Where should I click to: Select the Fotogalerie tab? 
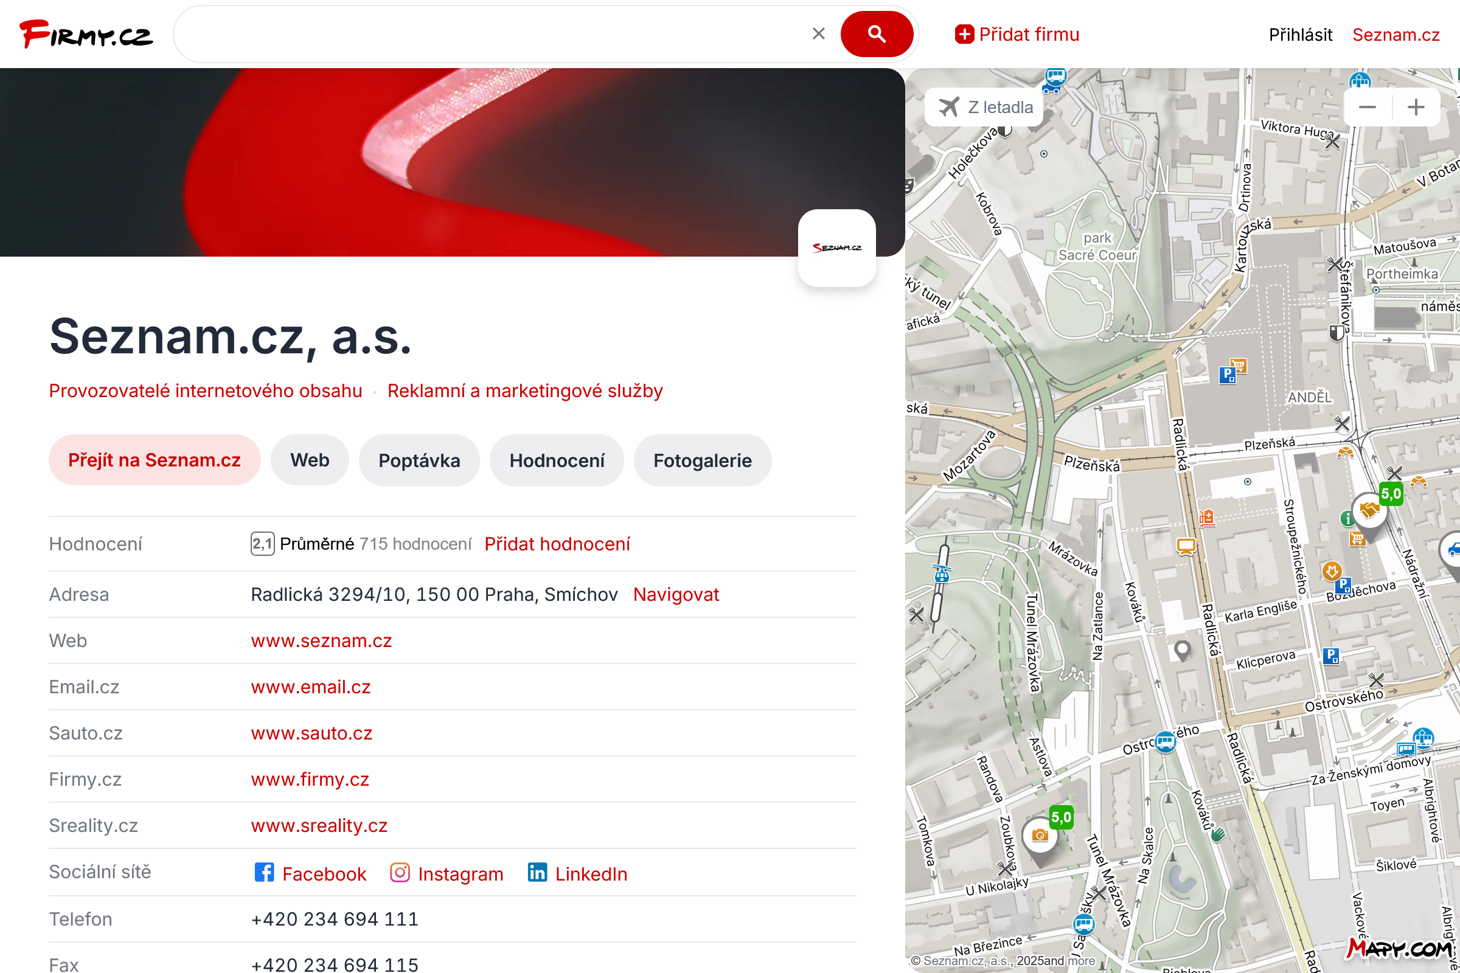click(x=703, y=460)
